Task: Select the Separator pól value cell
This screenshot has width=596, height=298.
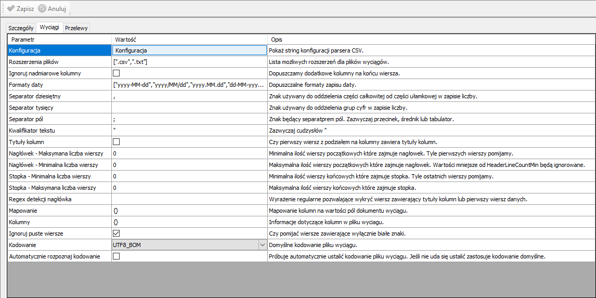Action: pyautogui.click(x=189, y=119)
